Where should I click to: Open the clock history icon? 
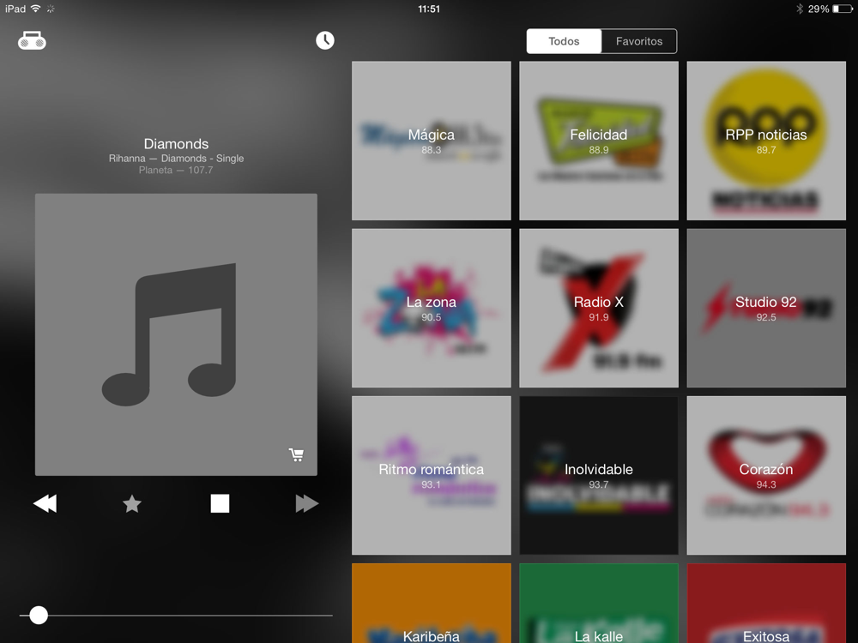325,40
